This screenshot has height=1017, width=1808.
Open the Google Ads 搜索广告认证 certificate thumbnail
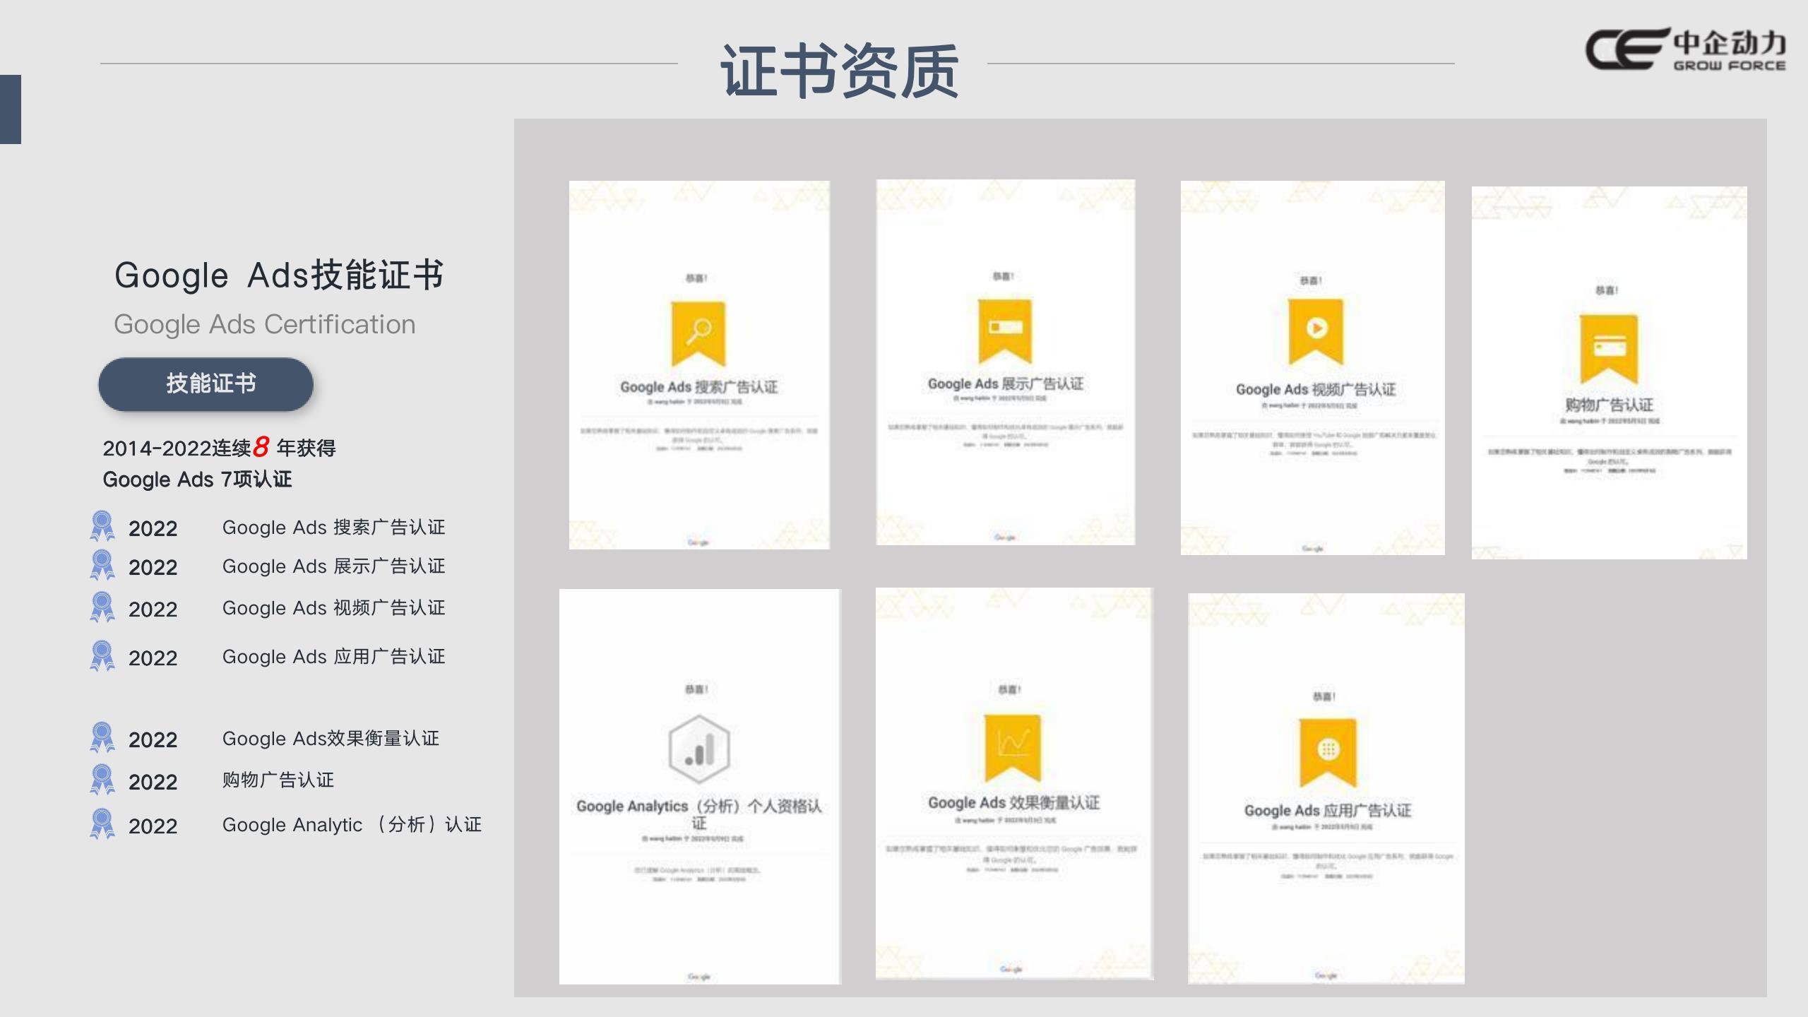click(x=699, y=365)
